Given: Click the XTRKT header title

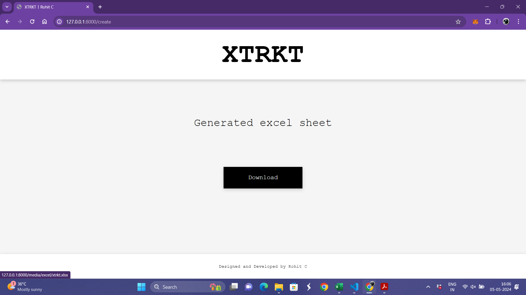Looking at the screenshot, I should [262, 54].
